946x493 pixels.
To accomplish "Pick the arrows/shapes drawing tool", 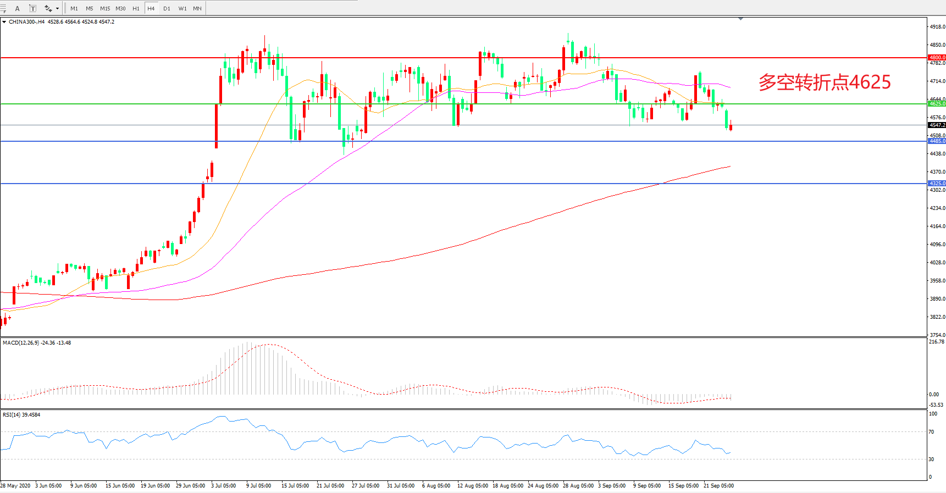I will point(48,8).
